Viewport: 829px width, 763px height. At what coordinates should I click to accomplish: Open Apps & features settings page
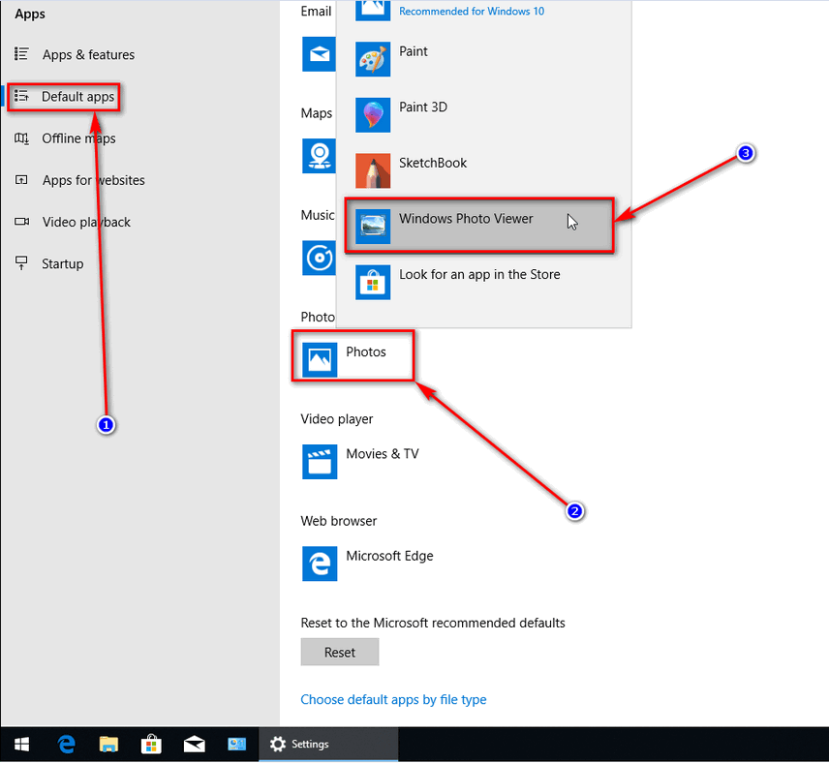[x=88, y=55]
